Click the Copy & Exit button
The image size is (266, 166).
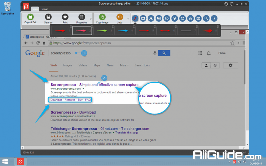click(x=30, y=19)
